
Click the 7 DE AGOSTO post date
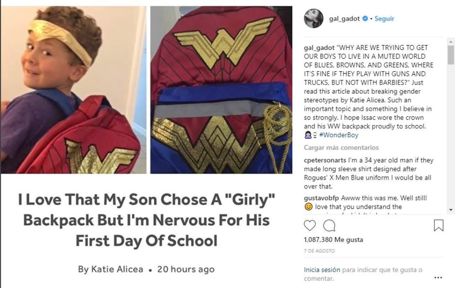[x=319, y=251]
